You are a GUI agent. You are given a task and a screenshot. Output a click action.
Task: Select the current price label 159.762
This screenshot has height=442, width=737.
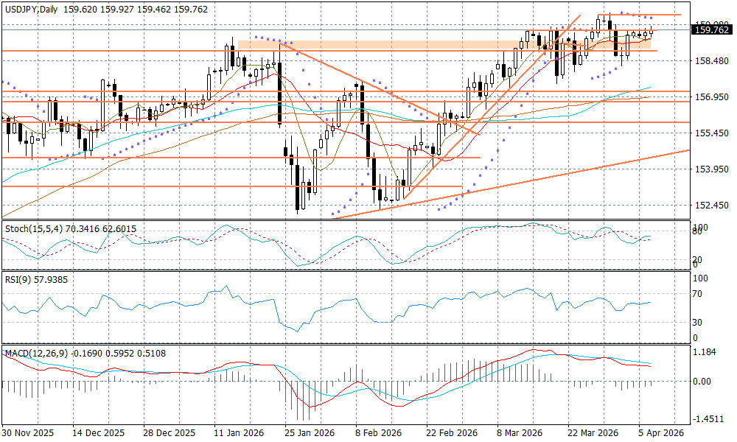pos(712,29)
